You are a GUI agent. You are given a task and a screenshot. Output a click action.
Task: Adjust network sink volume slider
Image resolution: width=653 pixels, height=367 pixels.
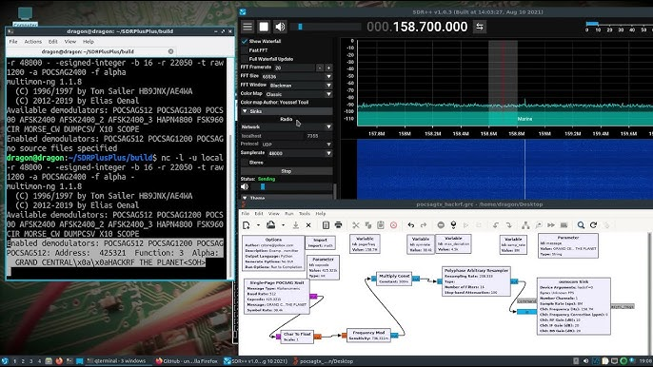[x=292, y=187]
